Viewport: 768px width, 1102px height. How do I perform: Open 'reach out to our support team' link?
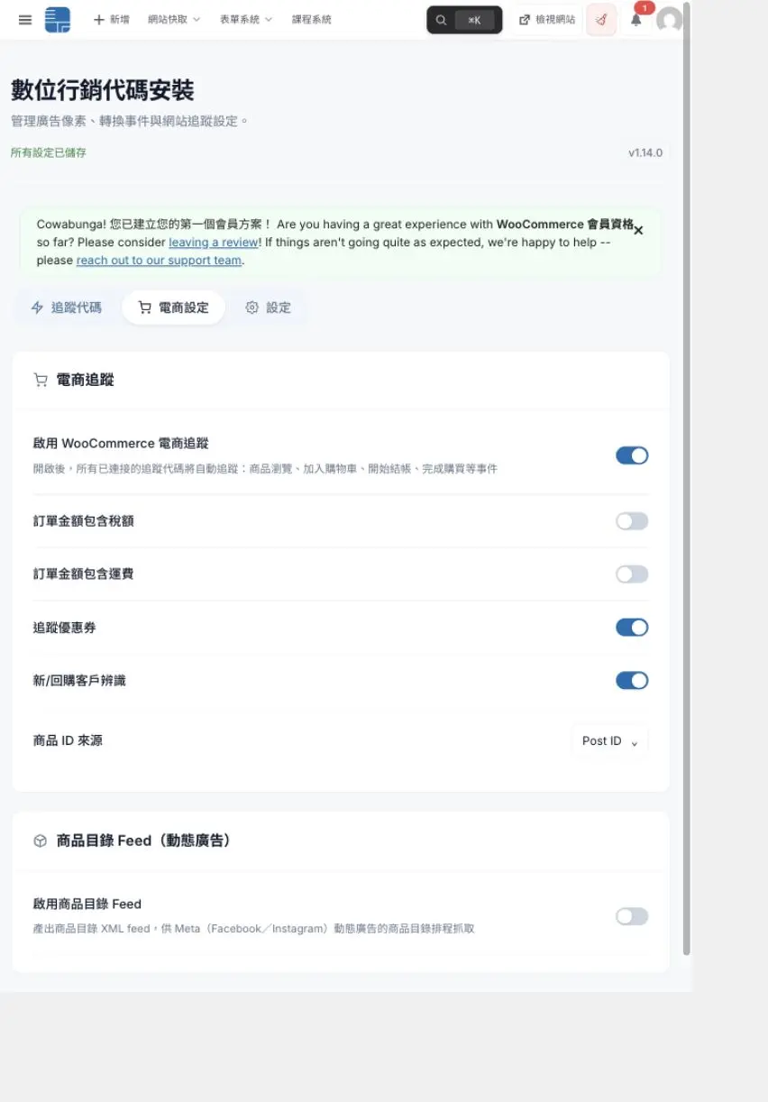(159, 261)
